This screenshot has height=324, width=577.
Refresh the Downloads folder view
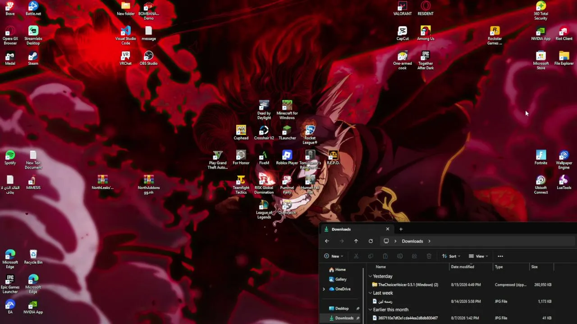(371, 241)
